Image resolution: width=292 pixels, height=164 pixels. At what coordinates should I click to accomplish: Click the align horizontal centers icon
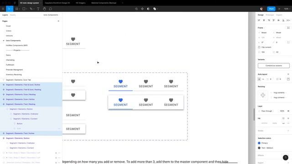coord(264,20)
